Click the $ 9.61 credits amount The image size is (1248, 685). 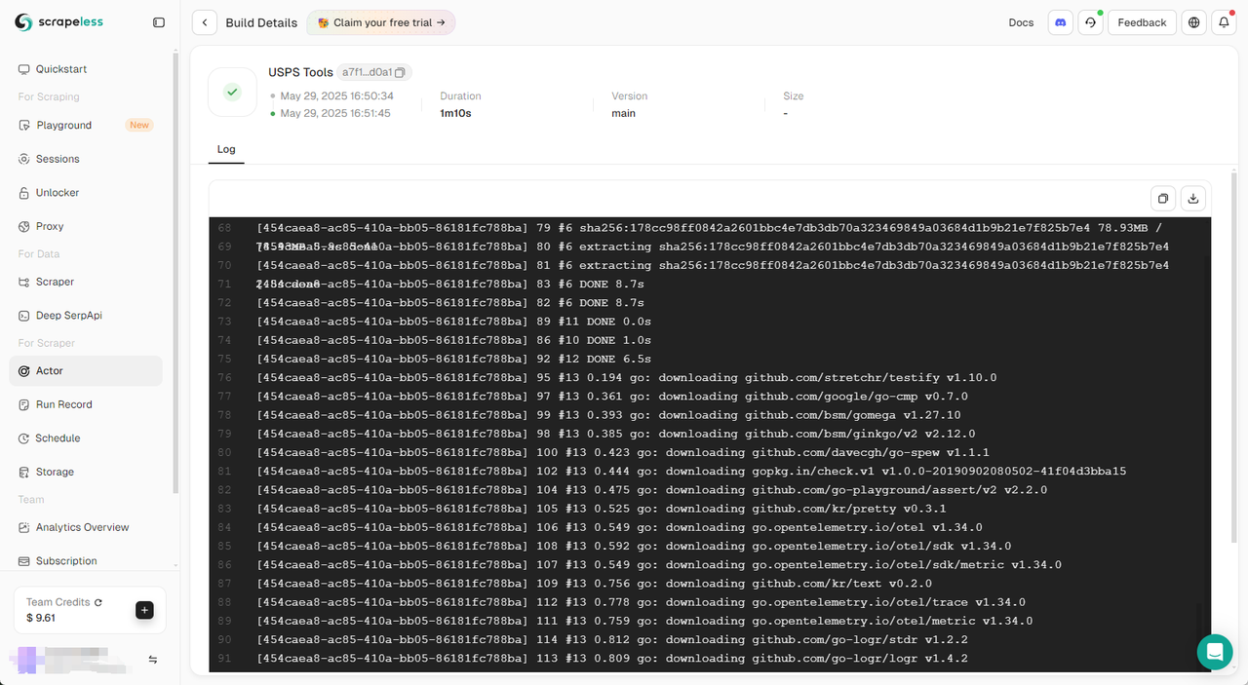click(41, 618)
